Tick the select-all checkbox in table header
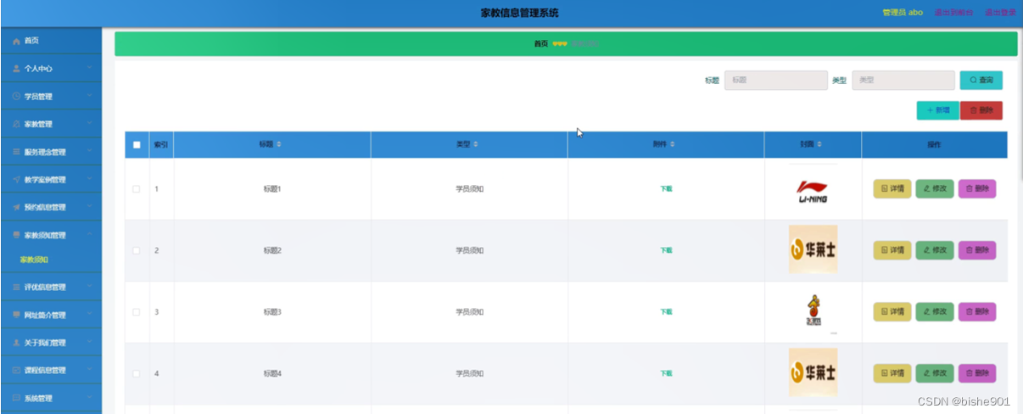The image size is (1023, 414). coord(137,145)
